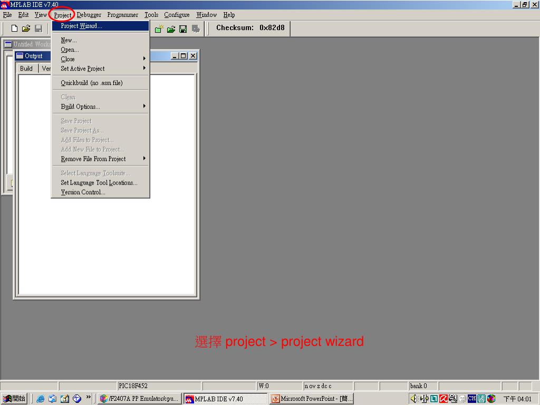Open the Edit menu
The height and width of the screenshot is (405, 540).
click(23, 15)
